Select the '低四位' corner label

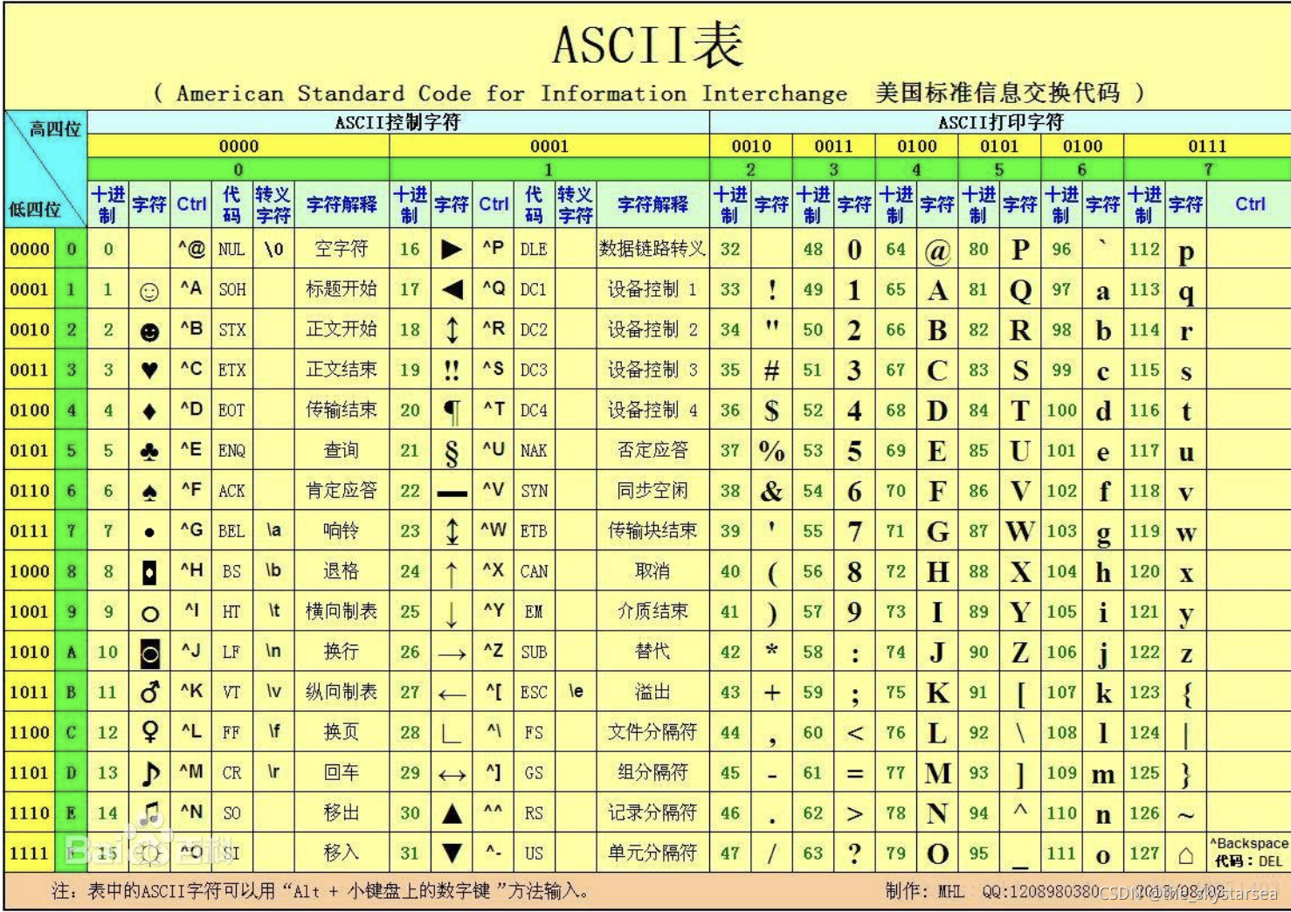[x=35, y=210]
